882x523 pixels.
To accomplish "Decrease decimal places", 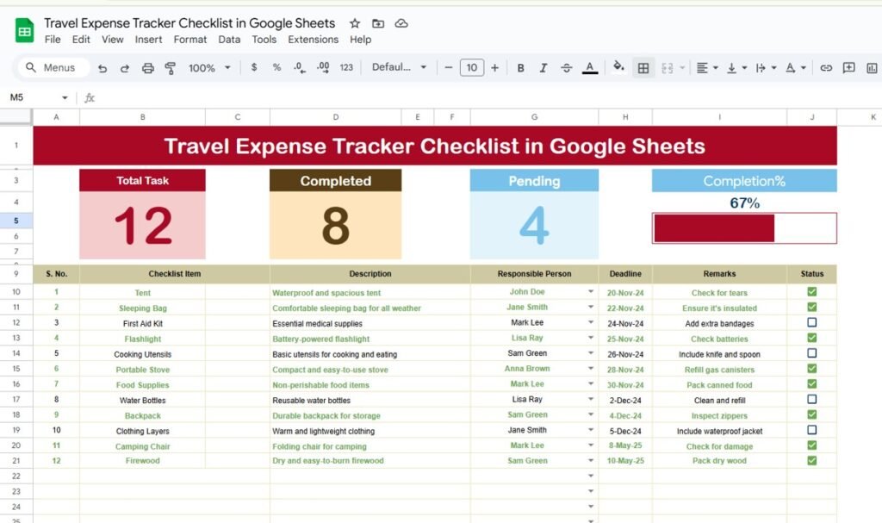I will (299, 67).
